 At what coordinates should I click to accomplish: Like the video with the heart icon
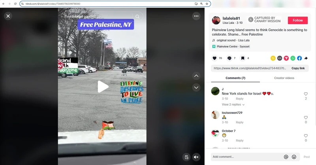[x=214, y=58]
